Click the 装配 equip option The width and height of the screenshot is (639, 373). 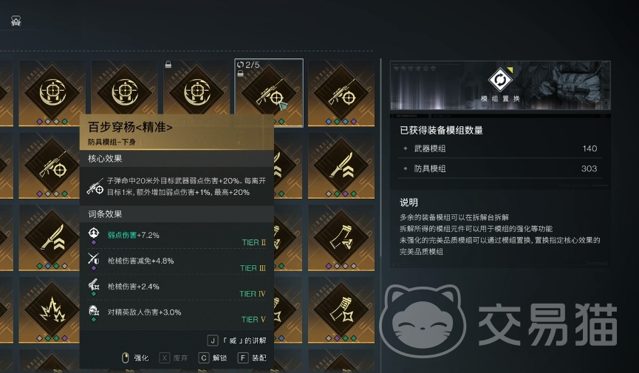(x=252, y=358)
